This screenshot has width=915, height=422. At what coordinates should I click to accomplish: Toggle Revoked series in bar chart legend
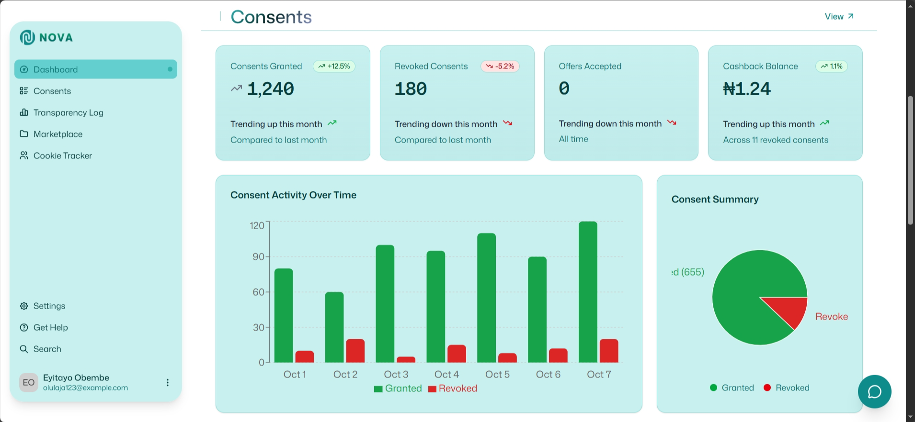point(453,389)
